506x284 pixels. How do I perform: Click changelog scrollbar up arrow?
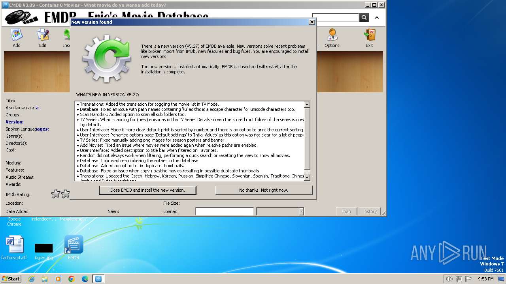click(307, 105)
